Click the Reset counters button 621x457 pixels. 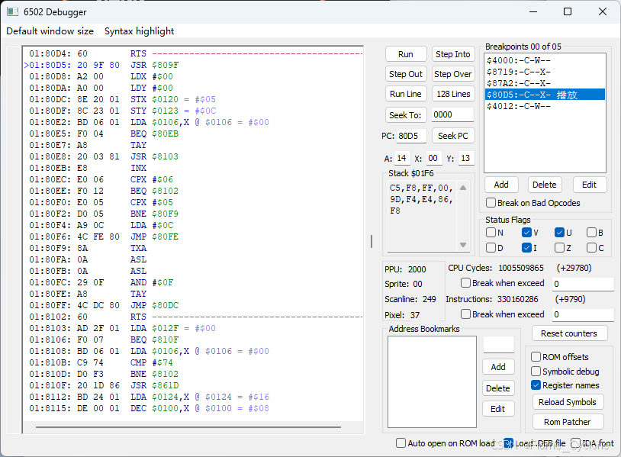tap(569, 333)
